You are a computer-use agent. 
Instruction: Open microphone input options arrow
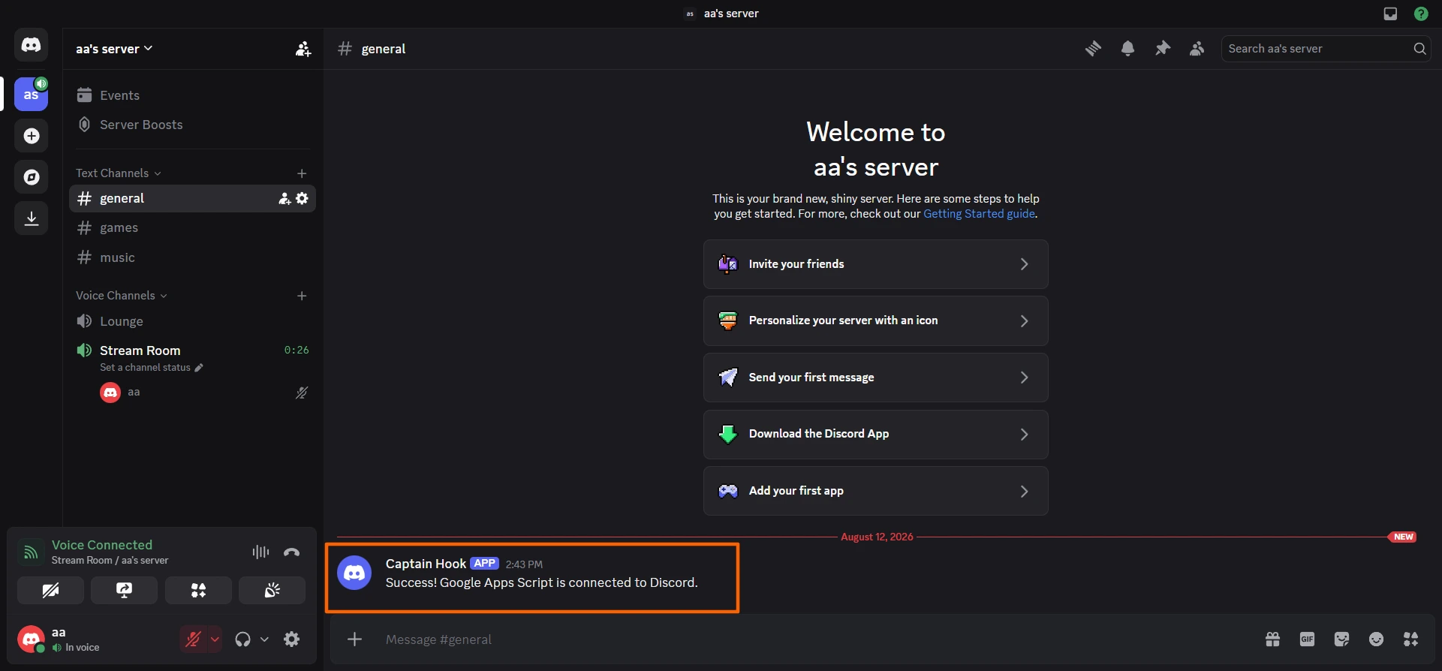click(215, 639)
